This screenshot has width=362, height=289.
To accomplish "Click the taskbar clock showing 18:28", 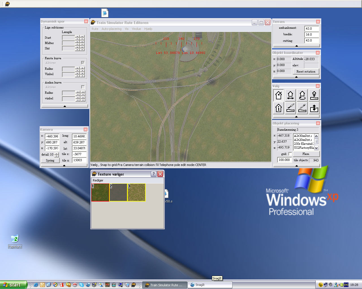I will click(x=354, y=285).
